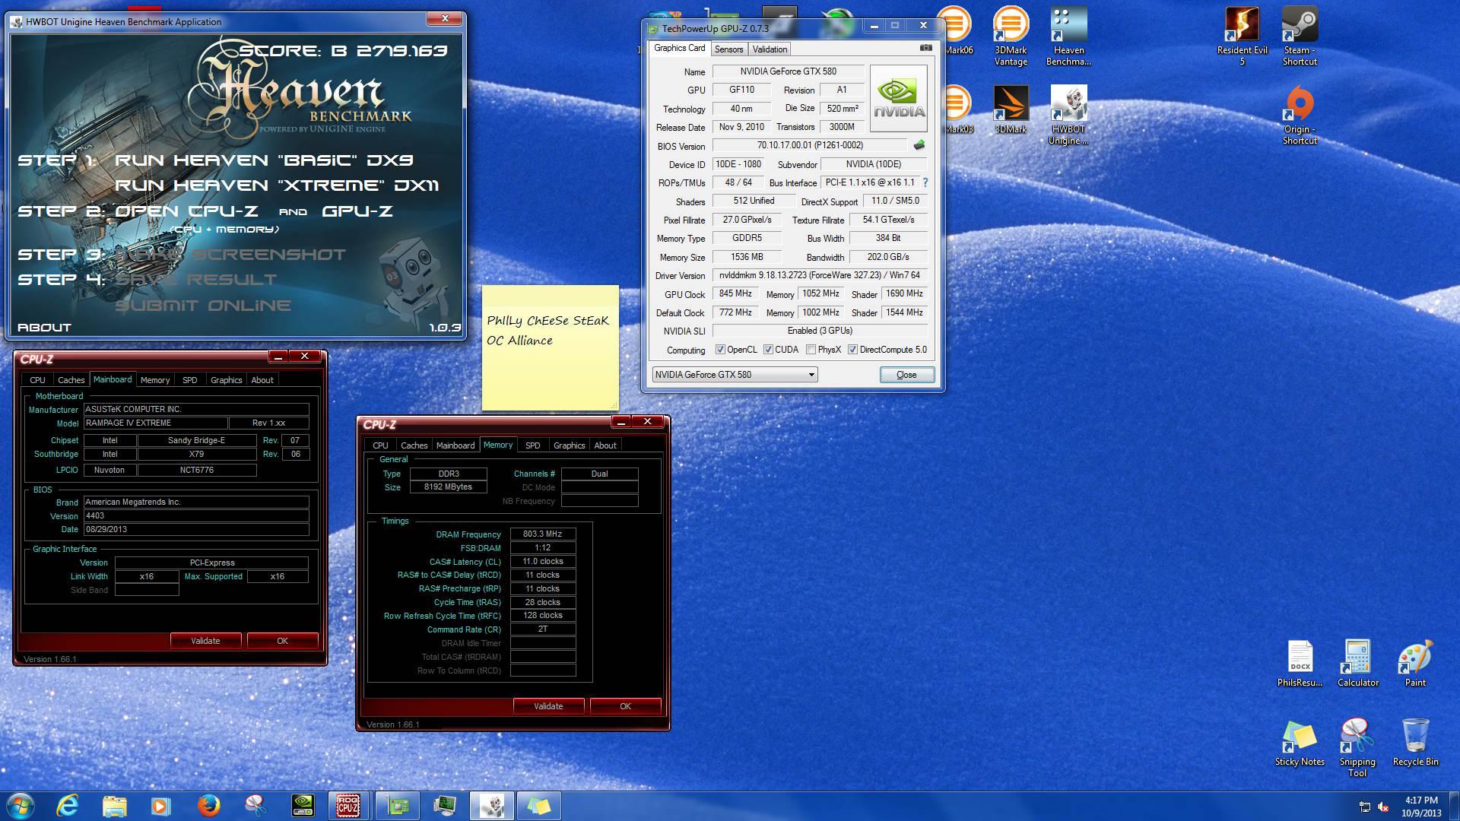Expand the NVIDIA GeForce GTX 580 dropdown
This screenshot has width=1460, height=821.
(735, 374)
